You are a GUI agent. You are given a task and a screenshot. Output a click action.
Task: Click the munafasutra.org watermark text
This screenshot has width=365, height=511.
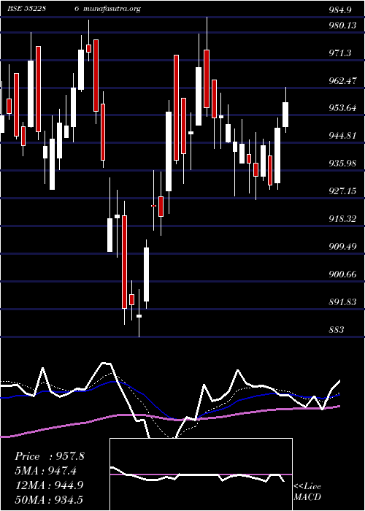(x=112, y=9)
